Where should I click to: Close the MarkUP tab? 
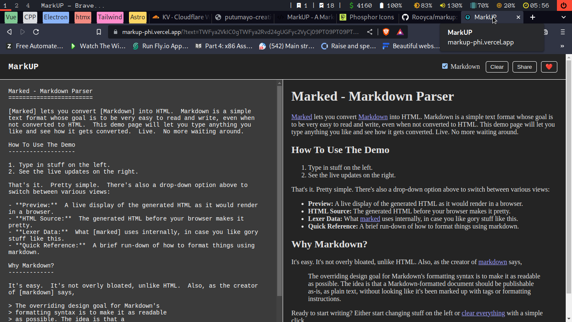(x=518, y=17)
